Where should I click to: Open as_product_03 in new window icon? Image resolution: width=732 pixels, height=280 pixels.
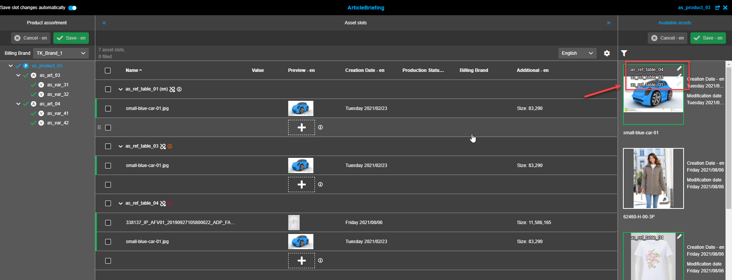[718, 8]
